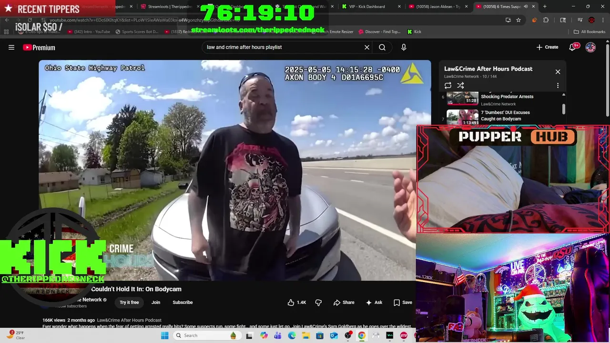Click the bodycam video player
The image size is (610, 343).
click(x=234, y=170)
